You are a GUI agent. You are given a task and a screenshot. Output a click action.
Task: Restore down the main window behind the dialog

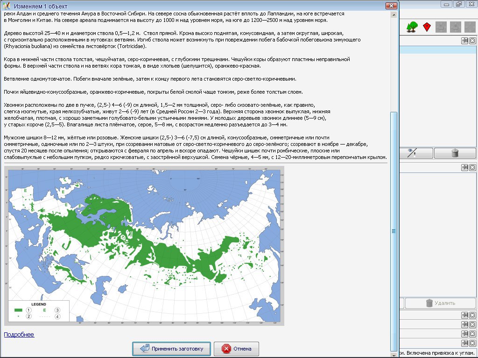tap(458, 4)
